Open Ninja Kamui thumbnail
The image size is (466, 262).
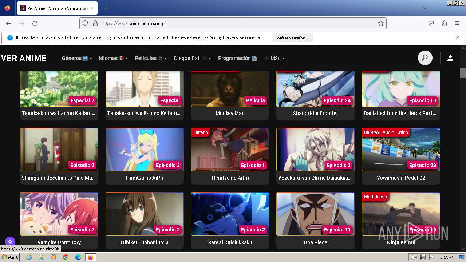[401, 214]
